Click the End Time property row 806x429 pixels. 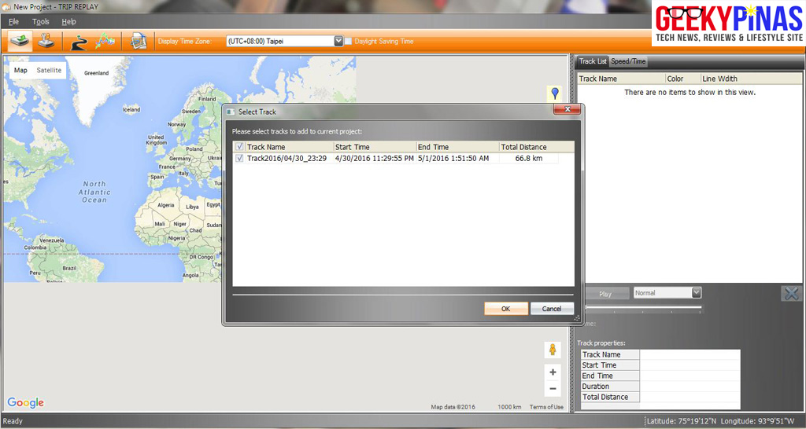click(x=660, y=376)
